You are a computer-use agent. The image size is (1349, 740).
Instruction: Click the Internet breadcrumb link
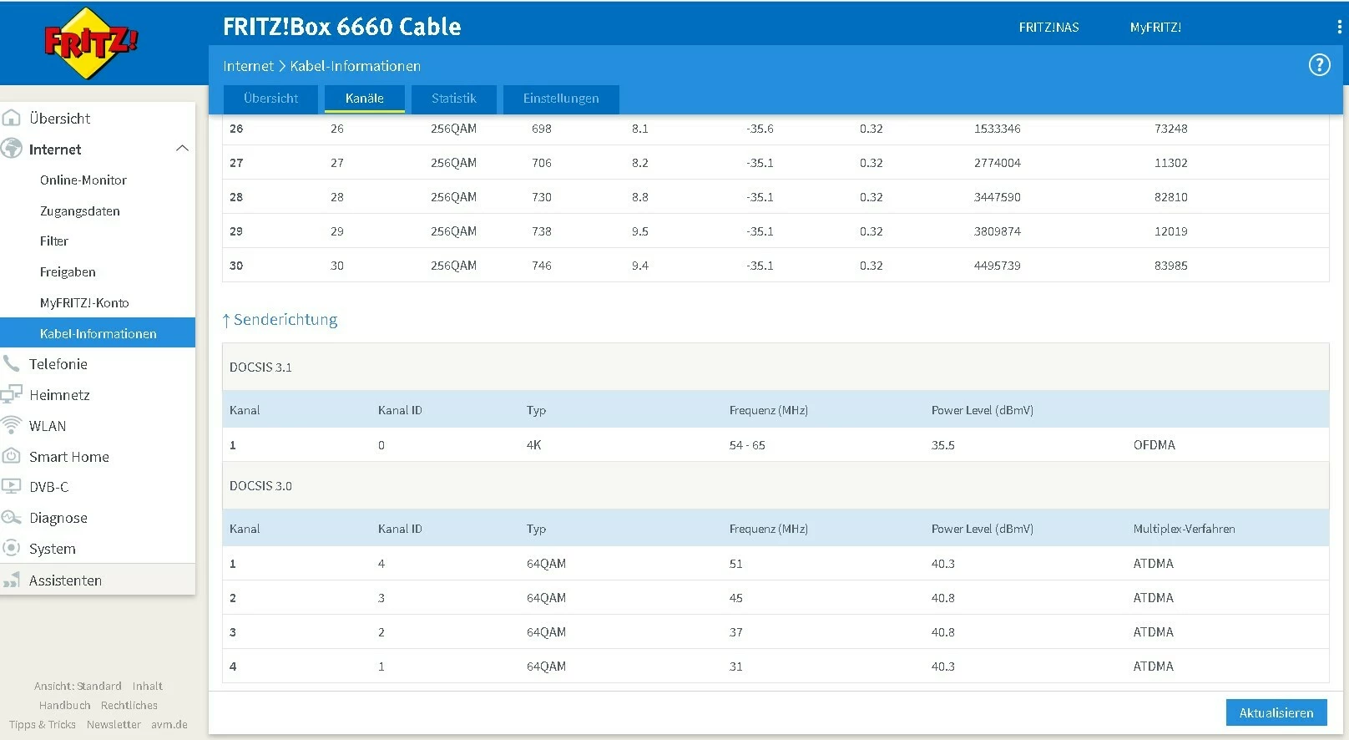248,66
